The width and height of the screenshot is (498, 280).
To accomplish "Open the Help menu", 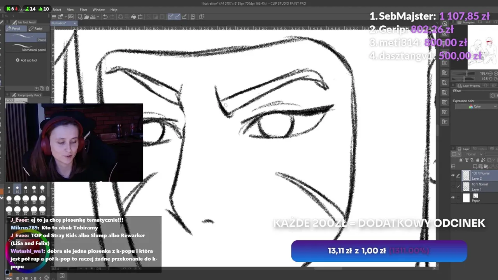I will coord(114,10).
